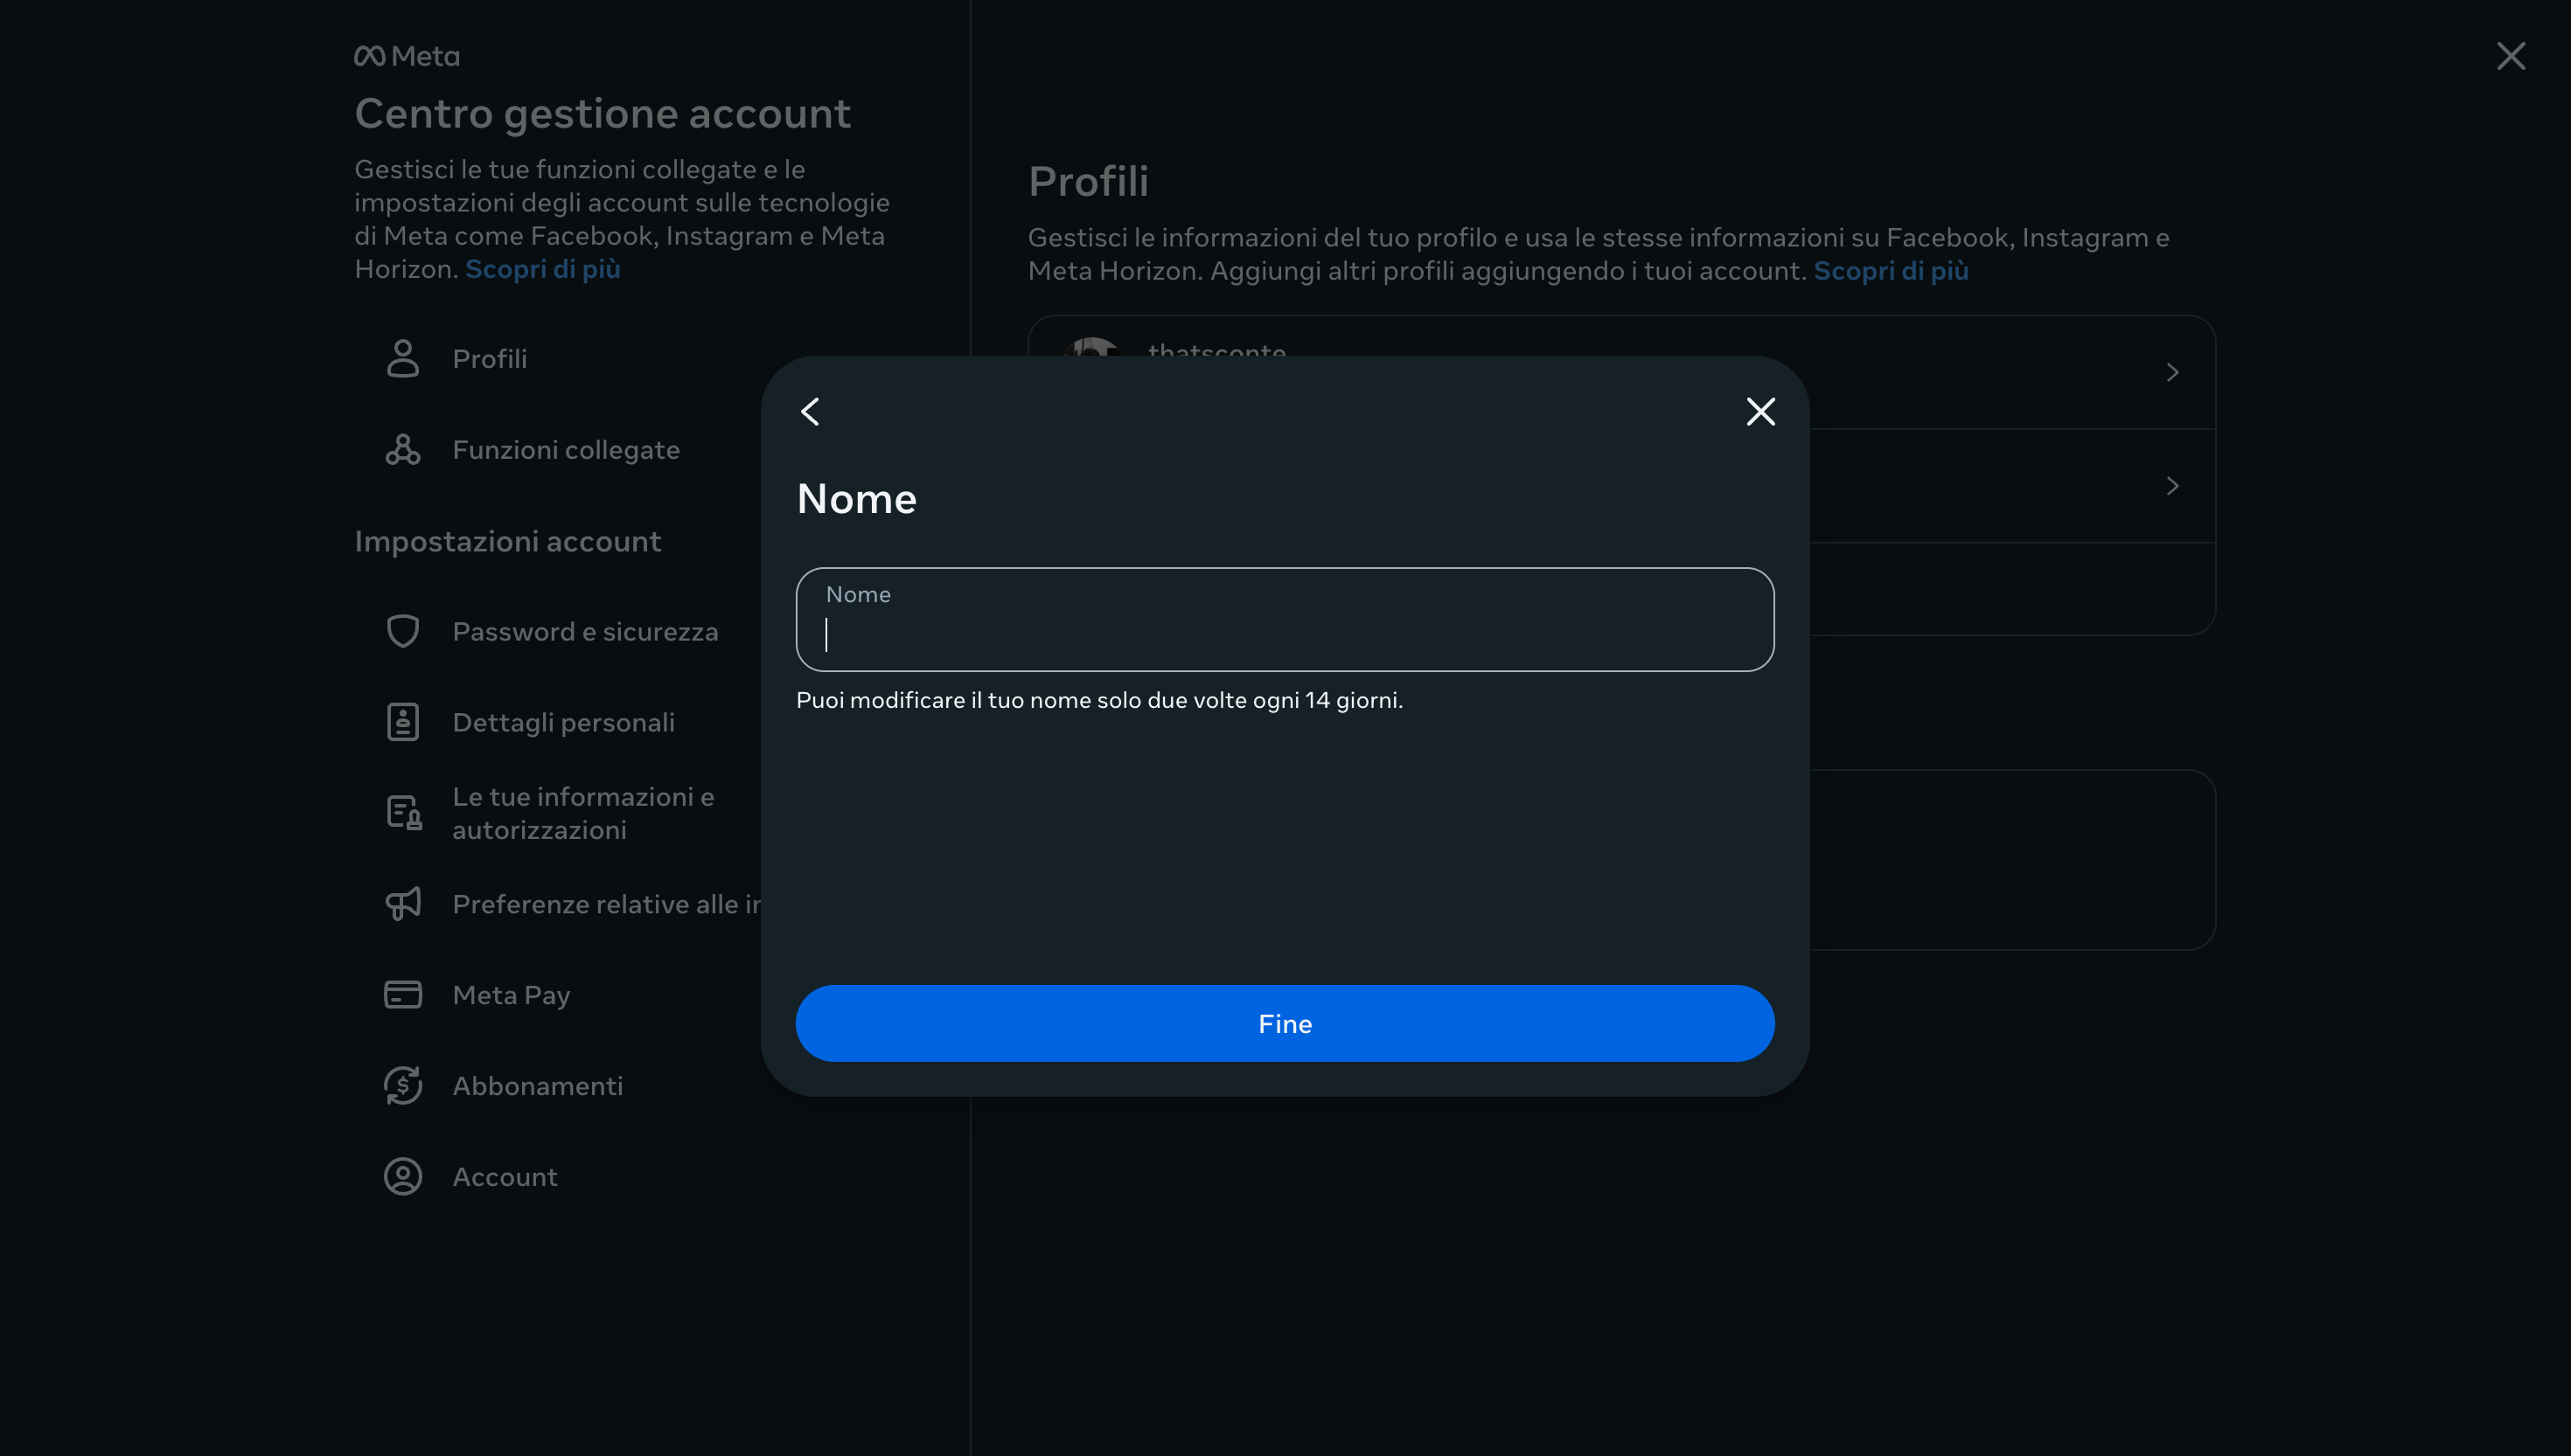This screenshot has width=2571, height=1456.
Task: Click the back arrow in Nome dialog
Action: (x=811, y=411)
